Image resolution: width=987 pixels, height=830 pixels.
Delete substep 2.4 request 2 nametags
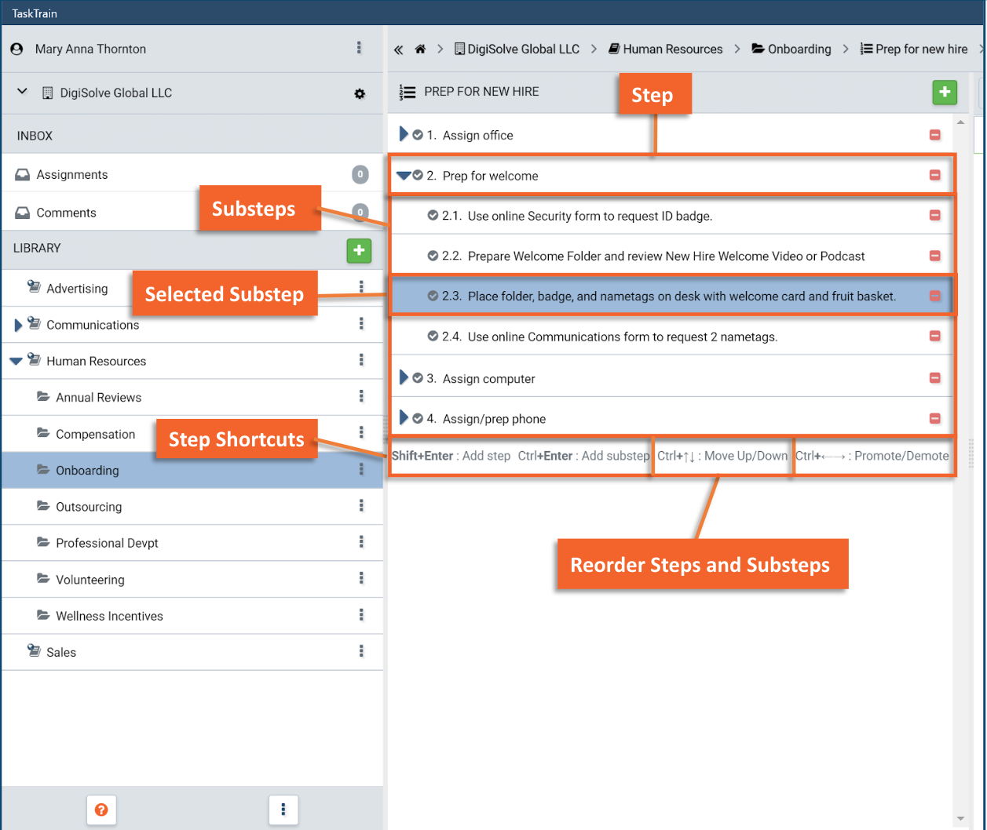(934, 337)
